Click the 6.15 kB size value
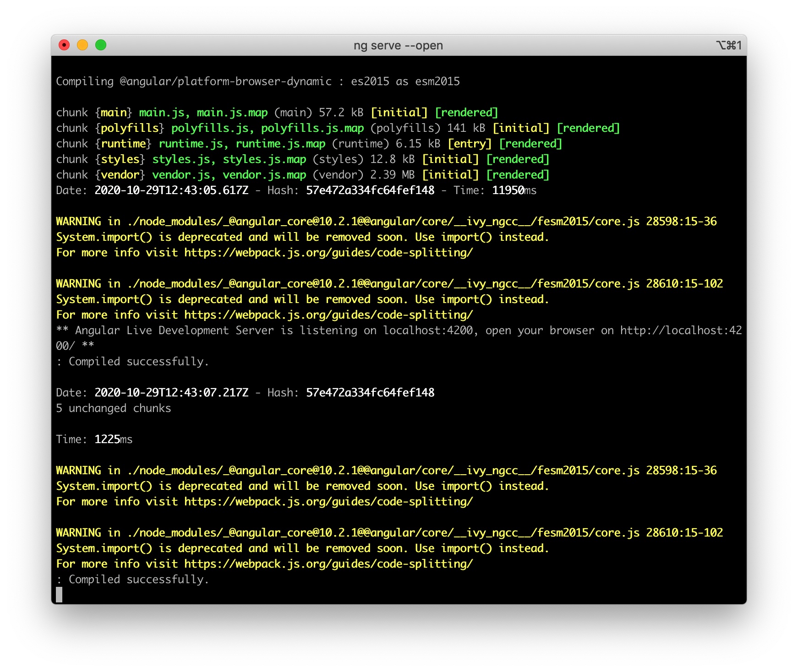This screenshot has height=672, width=798. pyautogui.click(x=418, y=144)
